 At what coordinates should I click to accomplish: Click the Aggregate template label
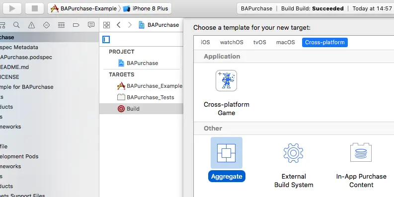(227, 177)
